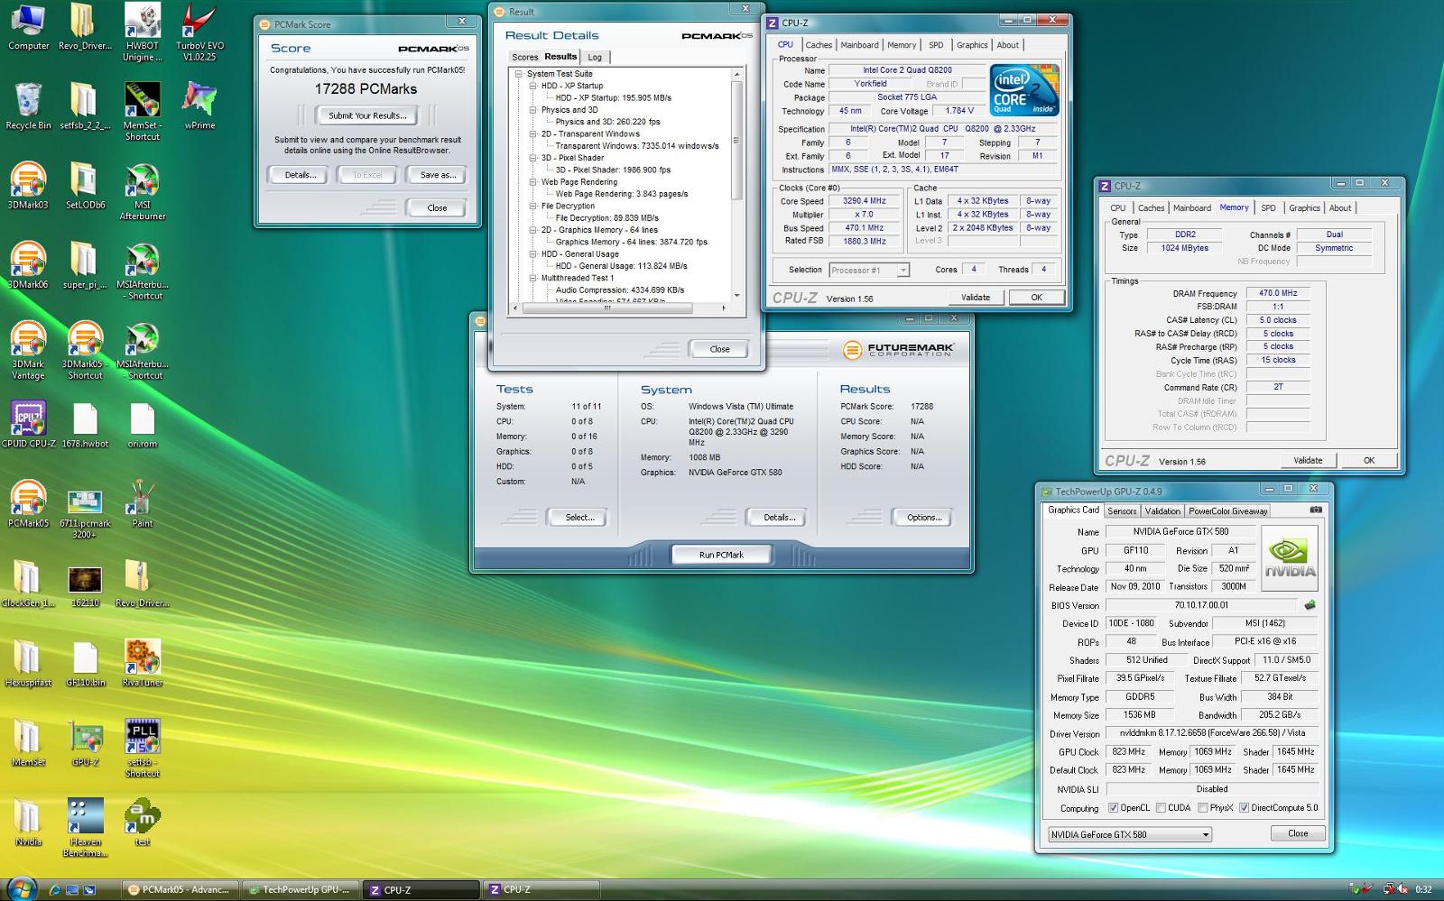The image size is (1444, 901).
Task: Open the Processor #1 selection dropdown
Action: [x=868, y=270]
